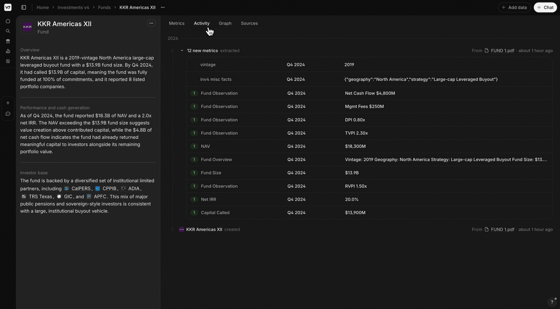Click source badge on Net Cash Flow row
The width and height of the screenshot is (560, 309).
click(x=194, y=93)
